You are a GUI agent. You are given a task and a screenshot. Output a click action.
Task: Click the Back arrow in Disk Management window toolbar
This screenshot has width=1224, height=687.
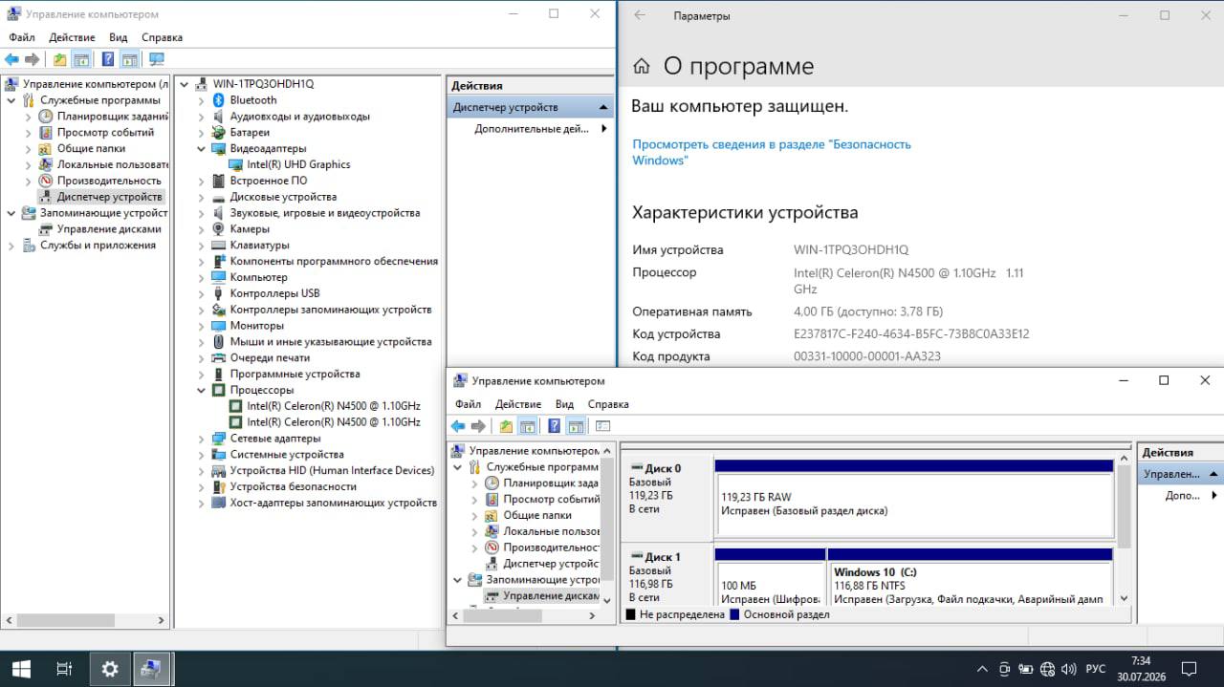coord(458,426)
